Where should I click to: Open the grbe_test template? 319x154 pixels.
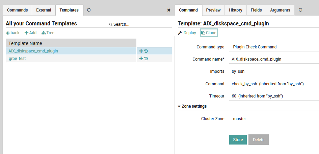coord(17,59)
